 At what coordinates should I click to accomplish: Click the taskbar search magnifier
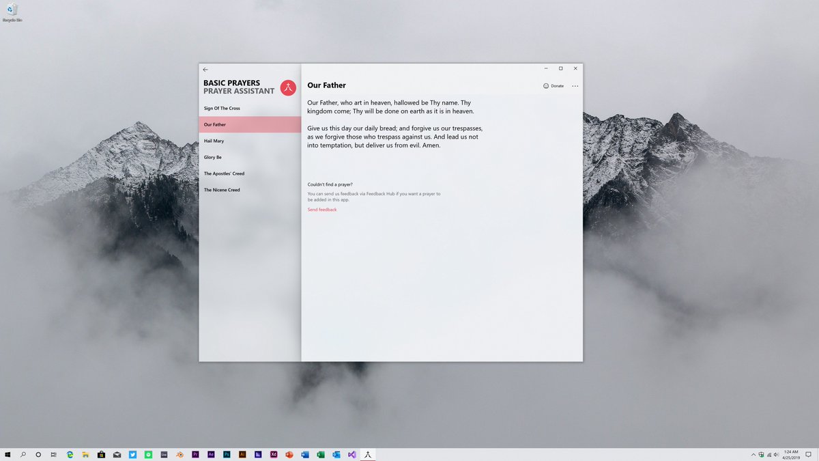(23, 454)
